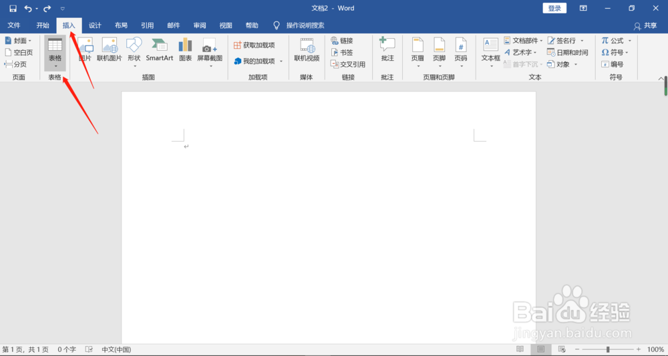Add a new comment (批注)

tap(387, 50)
